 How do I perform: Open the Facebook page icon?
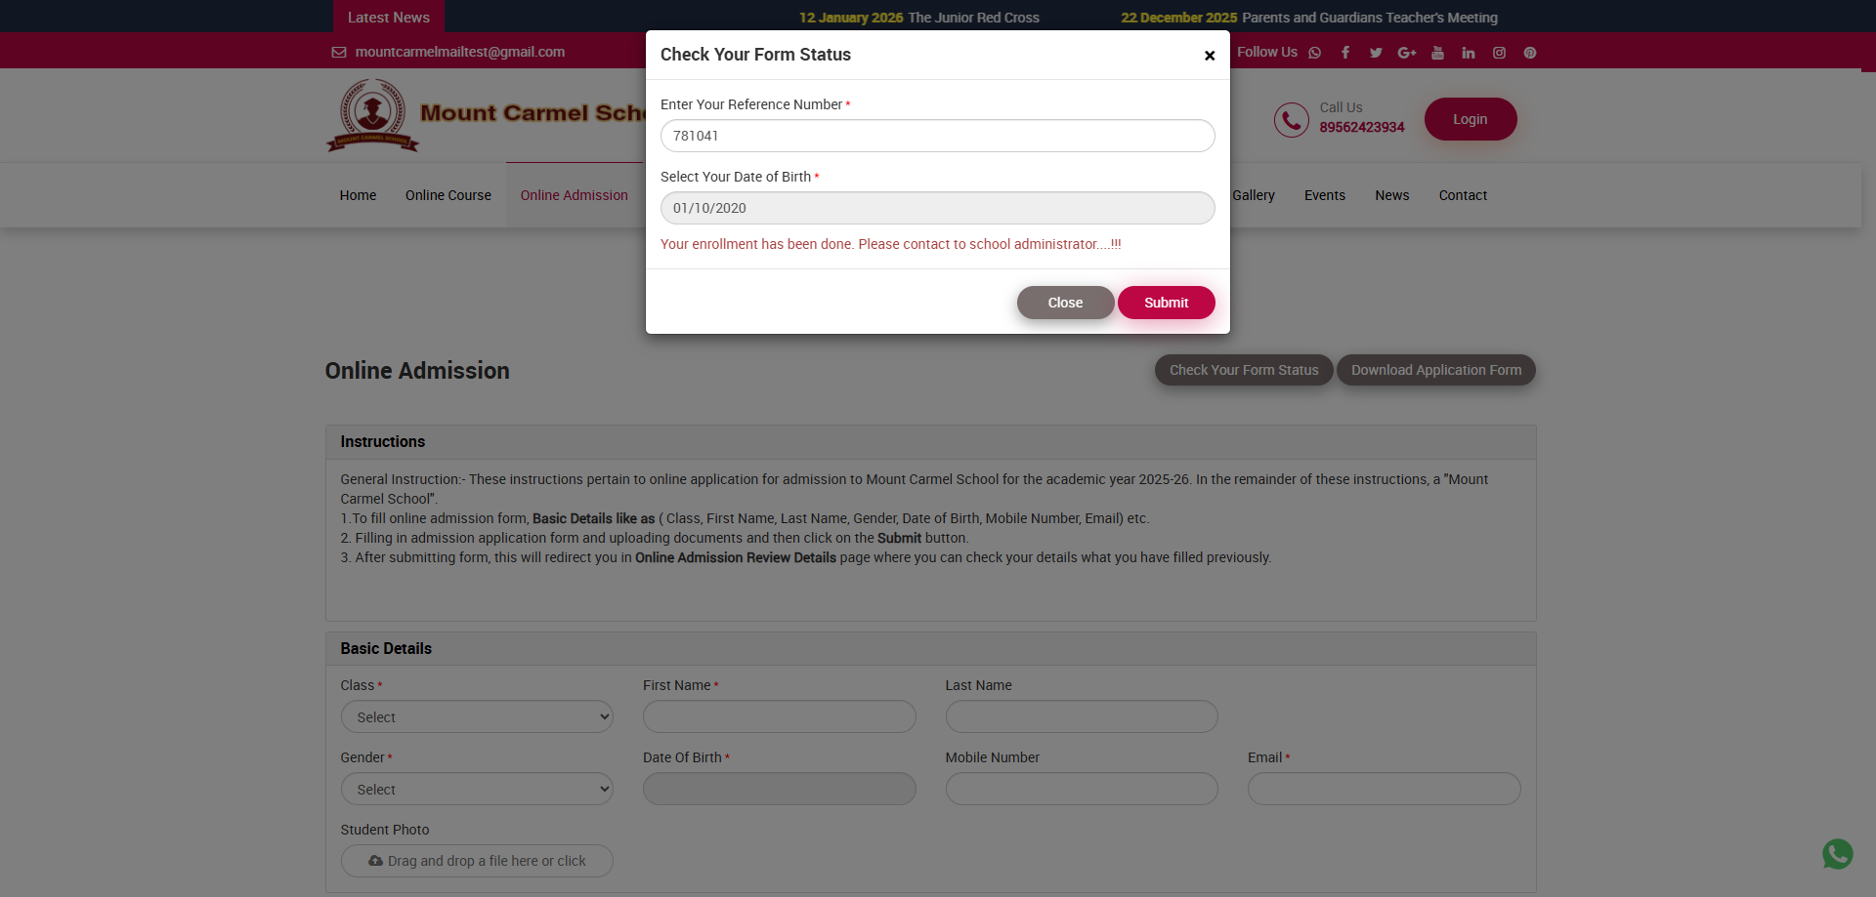1345,53
